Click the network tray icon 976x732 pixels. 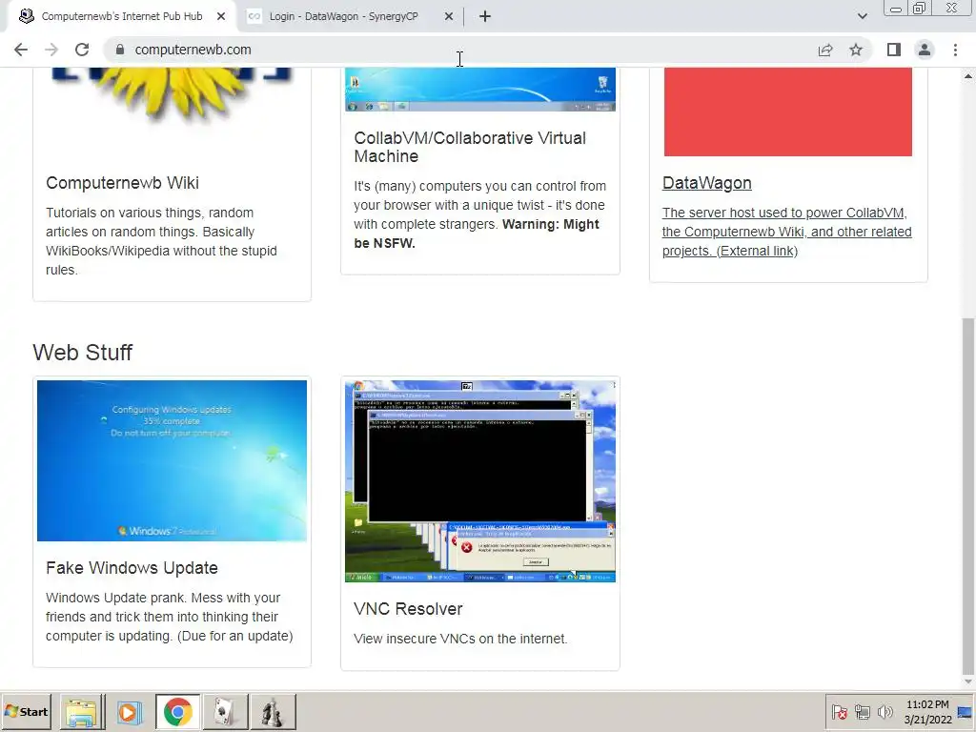click(x=862, y=711)
